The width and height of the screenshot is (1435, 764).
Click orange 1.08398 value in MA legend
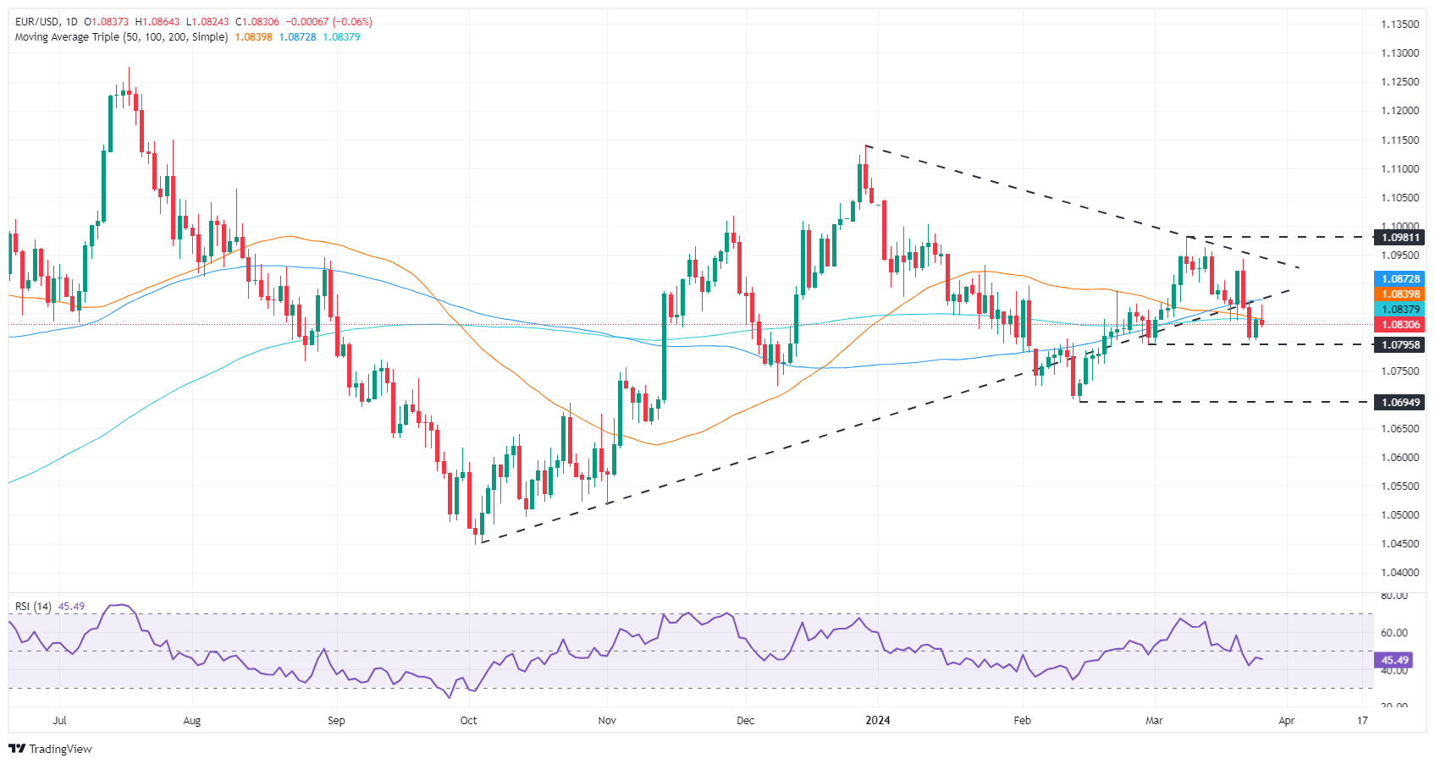pyautogui.click(x=253, y=37)
